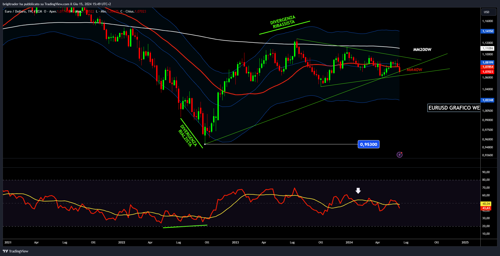Click the white down arrow on the RSI panel
The width and height of the screenshot is (500, 256).
pos(358,191)
